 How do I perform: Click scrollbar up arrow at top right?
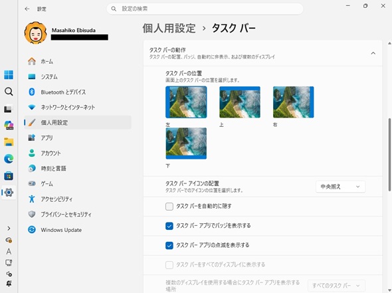[389, 43]
